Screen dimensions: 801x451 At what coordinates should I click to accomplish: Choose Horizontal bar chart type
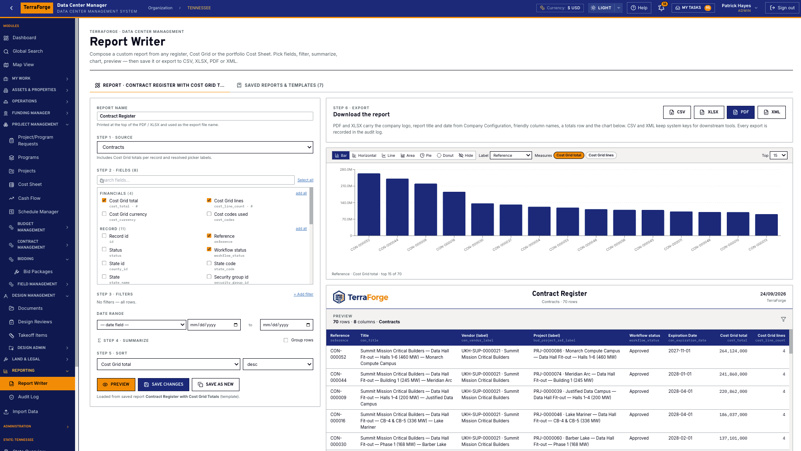364,156
